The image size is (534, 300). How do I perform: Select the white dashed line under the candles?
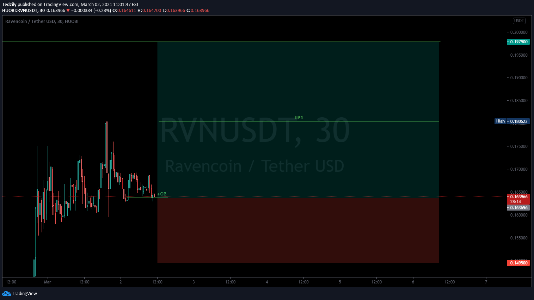pos(108,217)
